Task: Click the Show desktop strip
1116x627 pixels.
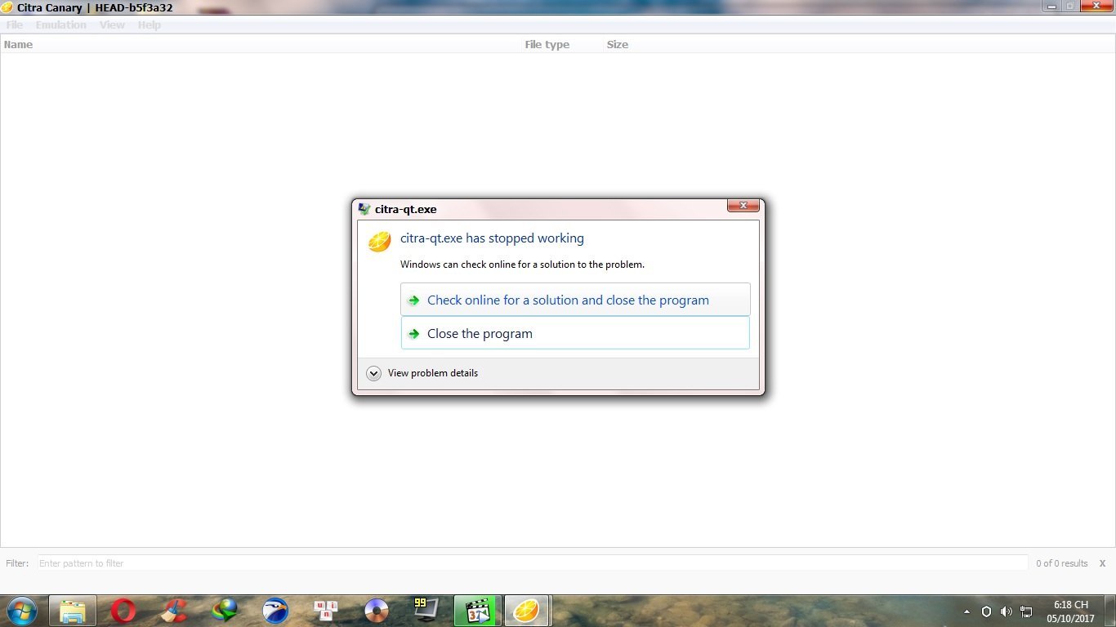Action: (1110, 611)
